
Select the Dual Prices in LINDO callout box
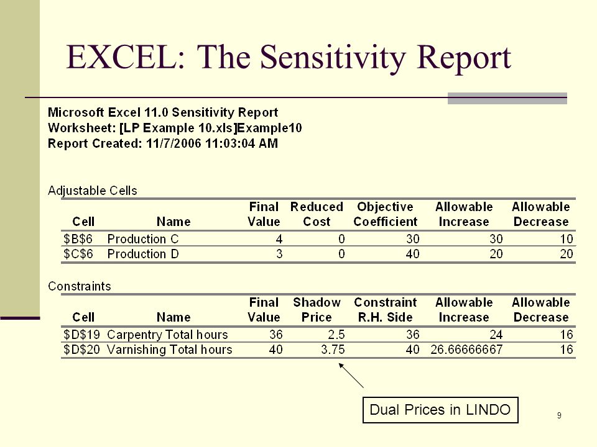(440, 410)
